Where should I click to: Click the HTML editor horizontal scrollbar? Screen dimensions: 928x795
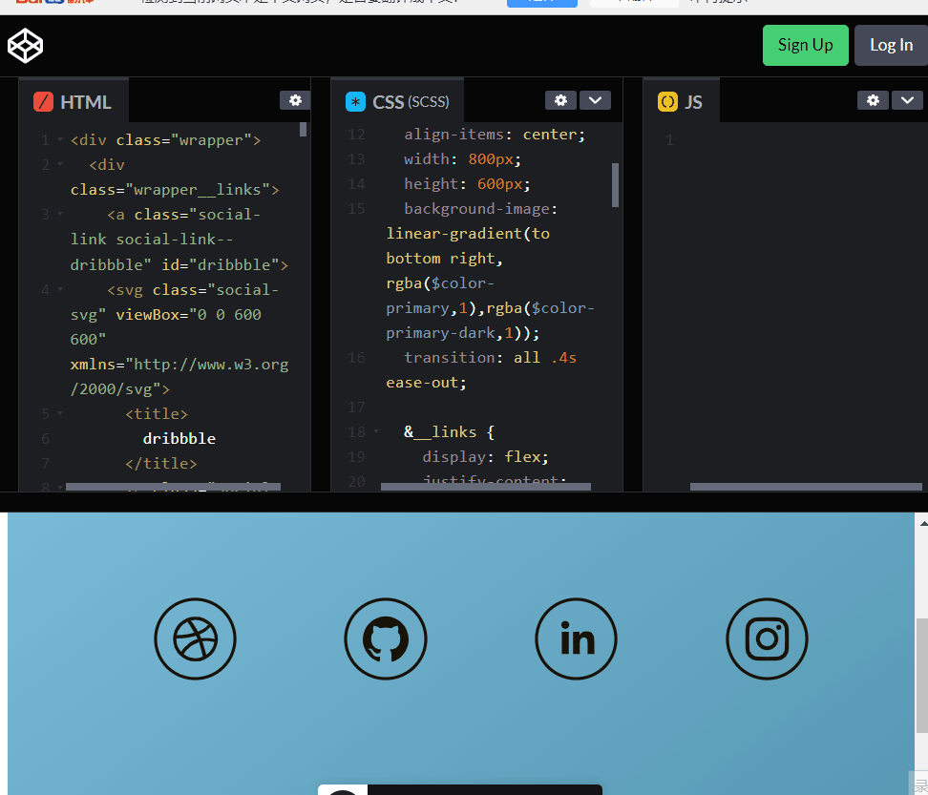pos(173,487)
